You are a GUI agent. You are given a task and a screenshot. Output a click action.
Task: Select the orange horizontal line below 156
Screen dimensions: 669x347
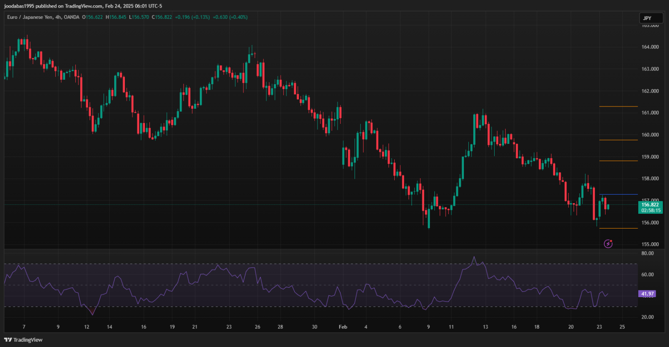[619, 228]
